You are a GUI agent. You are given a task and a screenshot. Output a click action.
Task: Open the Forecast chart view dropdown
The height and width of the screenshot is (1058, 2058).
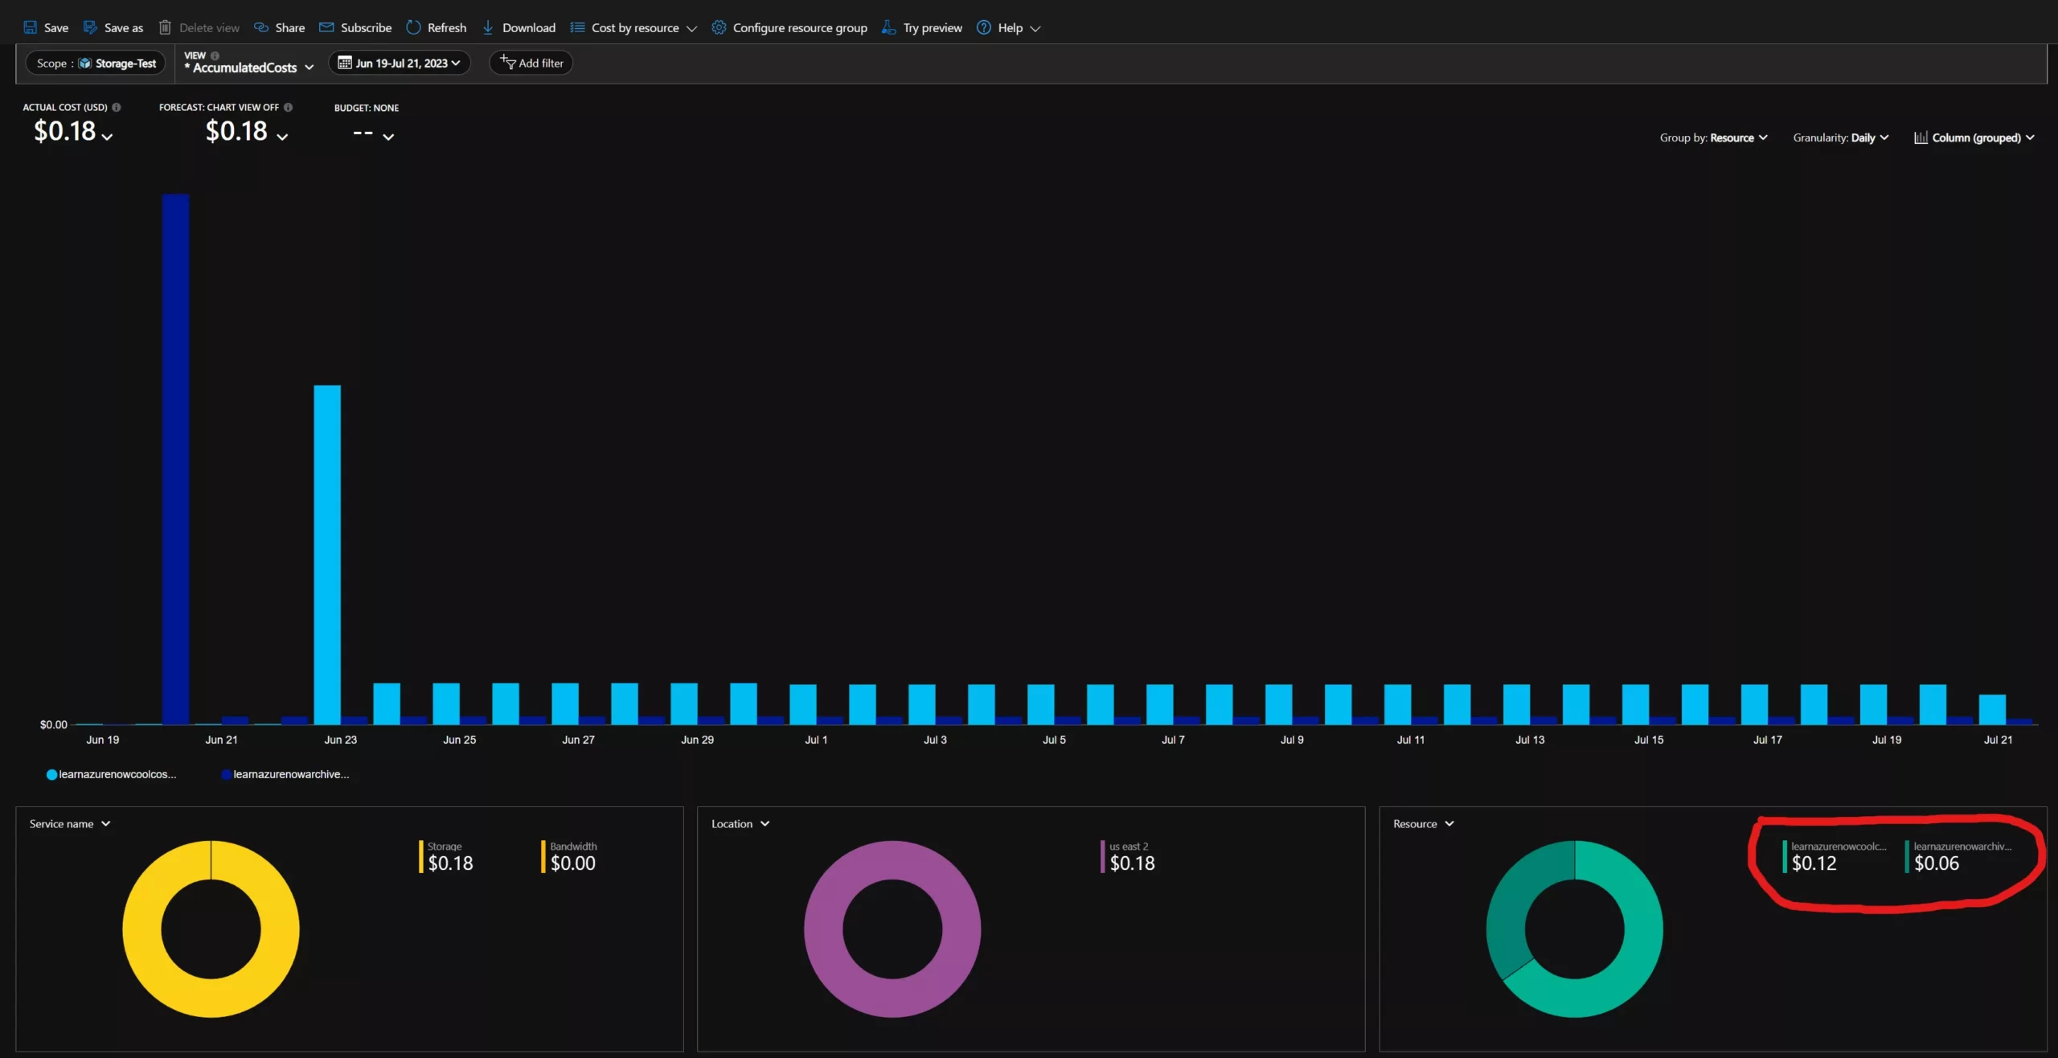tap(282, 137)
